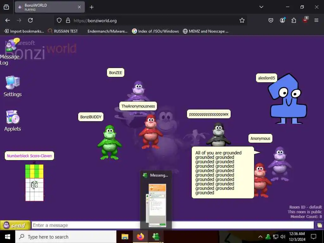This screenshot has width=324, height=243.
Task: Click the padlock site info icon
Action: tap(68, 20)
